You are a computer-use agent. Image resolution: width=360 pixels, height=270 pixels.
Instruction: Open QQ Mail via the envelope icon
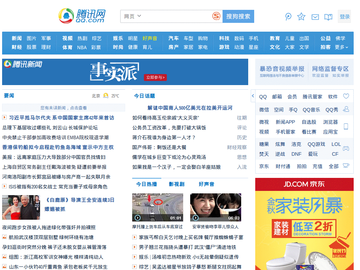coord(315,17)
